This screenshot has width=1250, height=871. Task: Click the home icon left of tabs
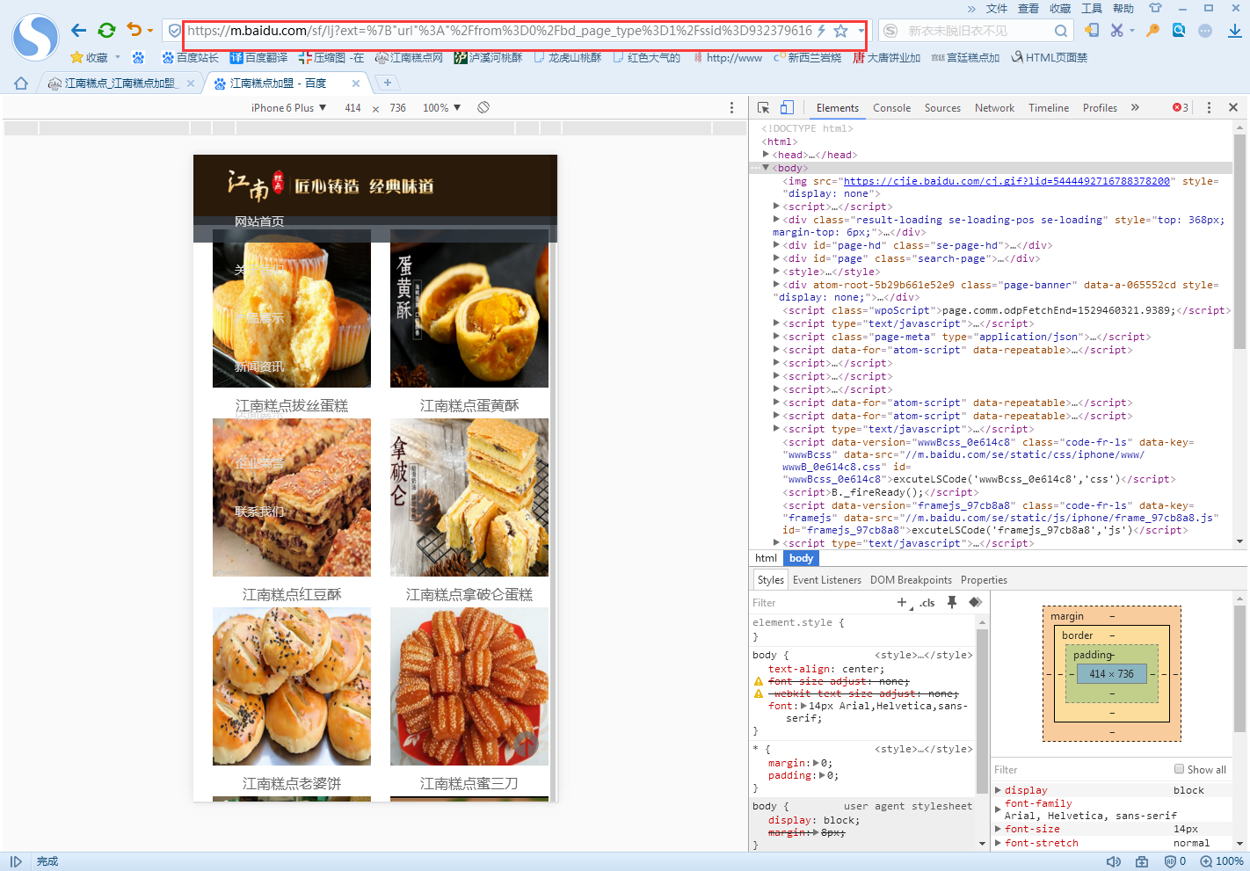[x=20, y=83]
